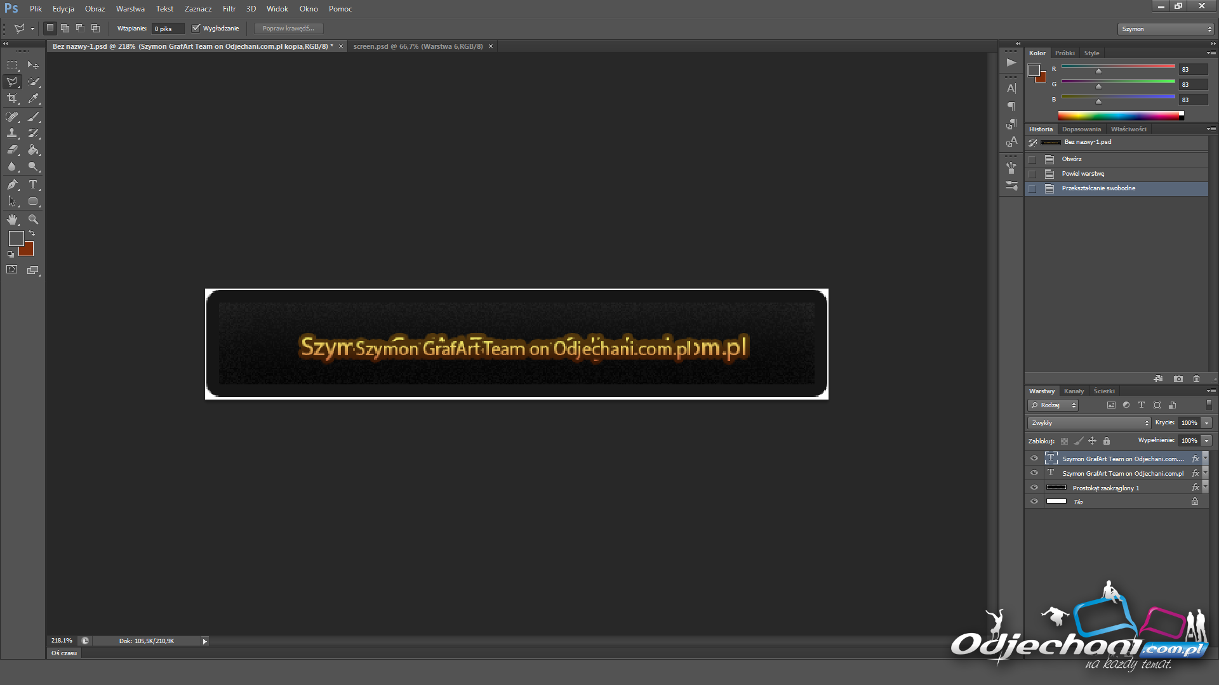The image size is (1219, 685).
Task: Open the Paragraph panel icon
Action: 1011,107
